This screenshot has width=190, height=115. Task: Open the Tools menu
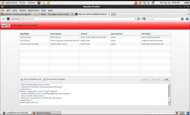[44, 11]
